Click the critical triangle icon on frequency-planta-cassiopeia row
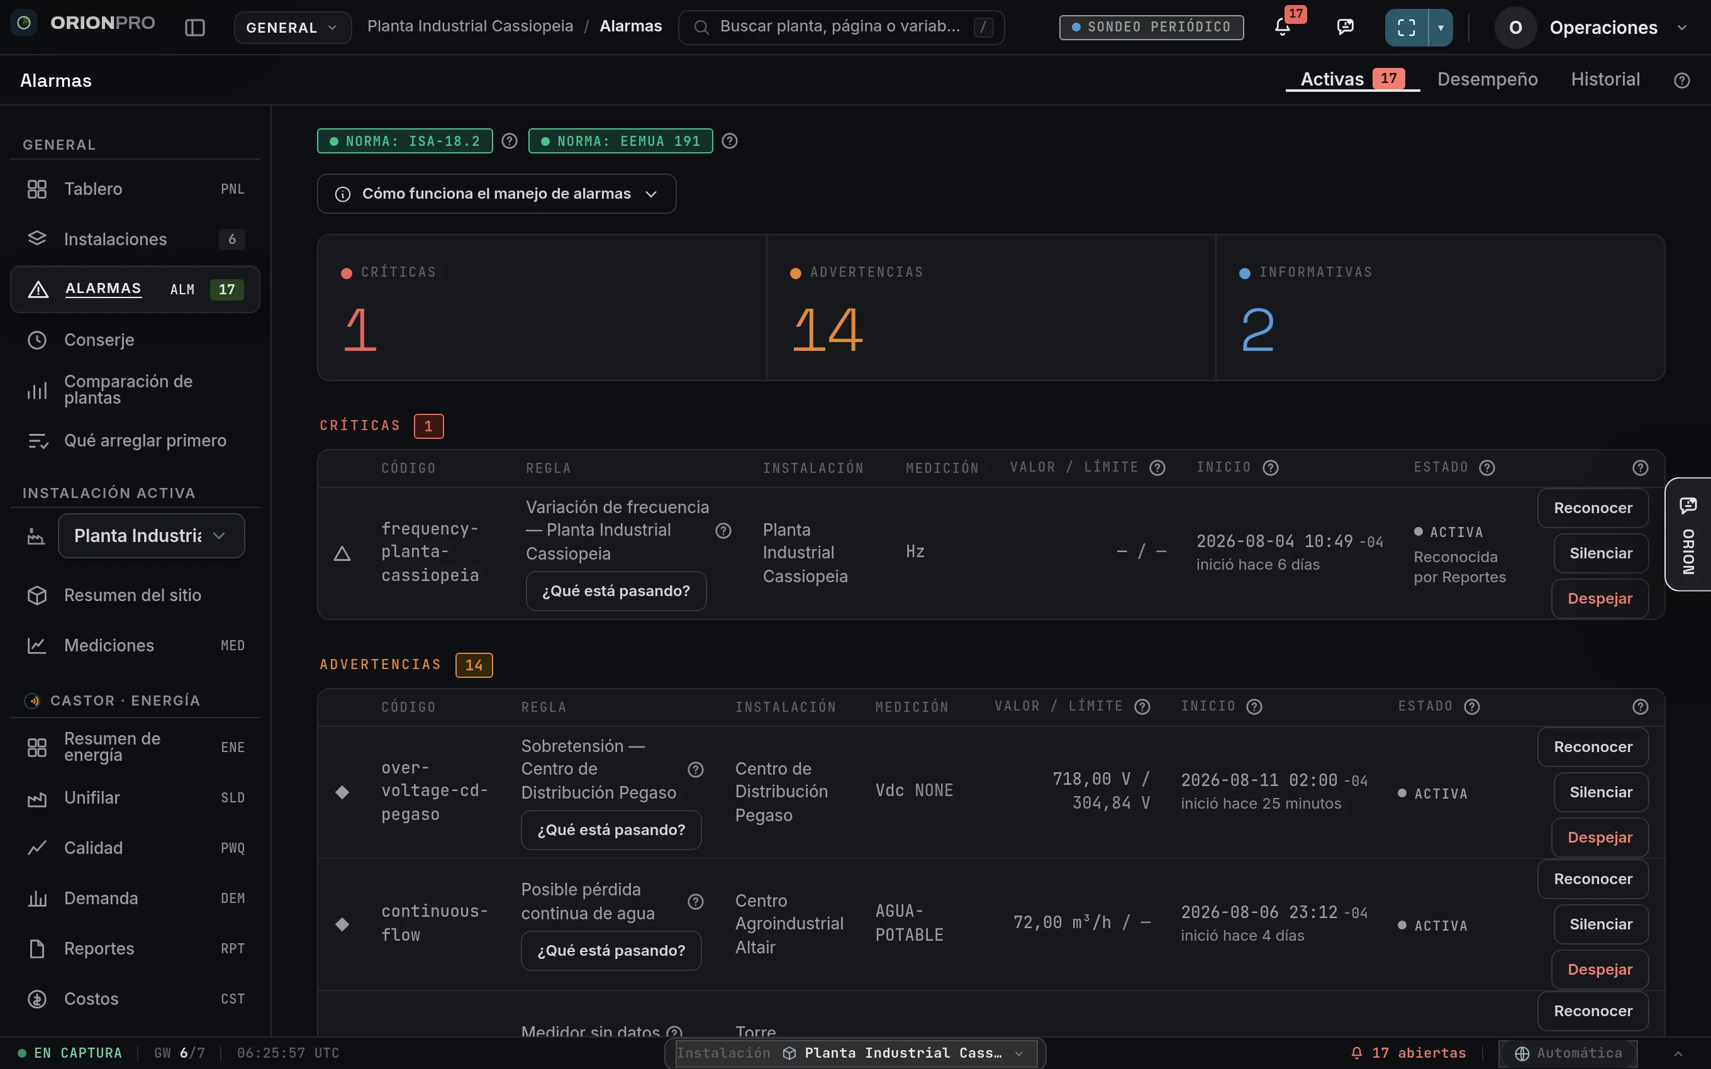This screenshot has height=1069, width=1711. click(342, 553)
